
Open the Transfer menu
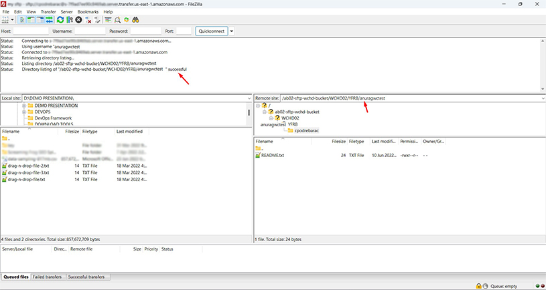point(48,12)
